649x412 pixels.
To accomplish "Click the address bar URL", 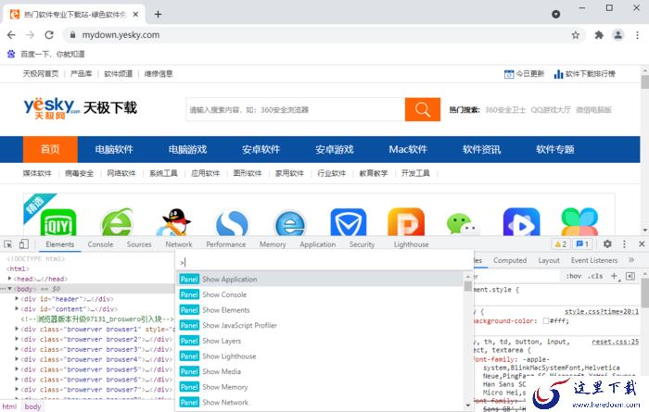I will pos(121,35).
